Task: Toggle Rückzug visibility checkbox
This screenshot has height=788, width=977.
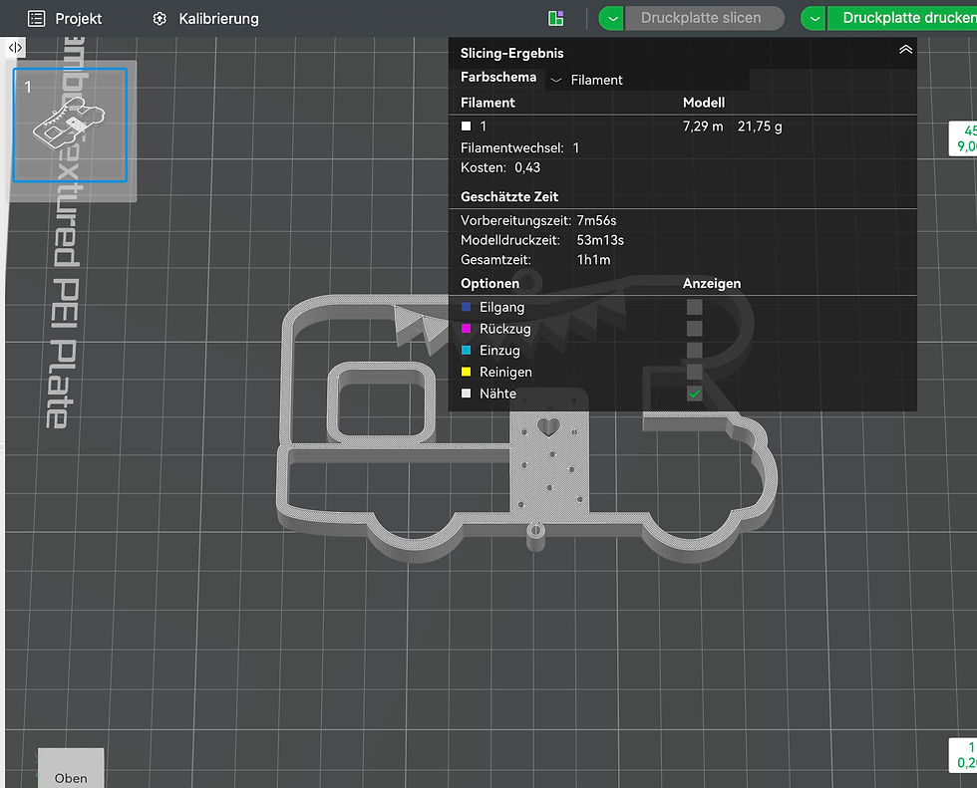Action: click(x=694, y=329)
